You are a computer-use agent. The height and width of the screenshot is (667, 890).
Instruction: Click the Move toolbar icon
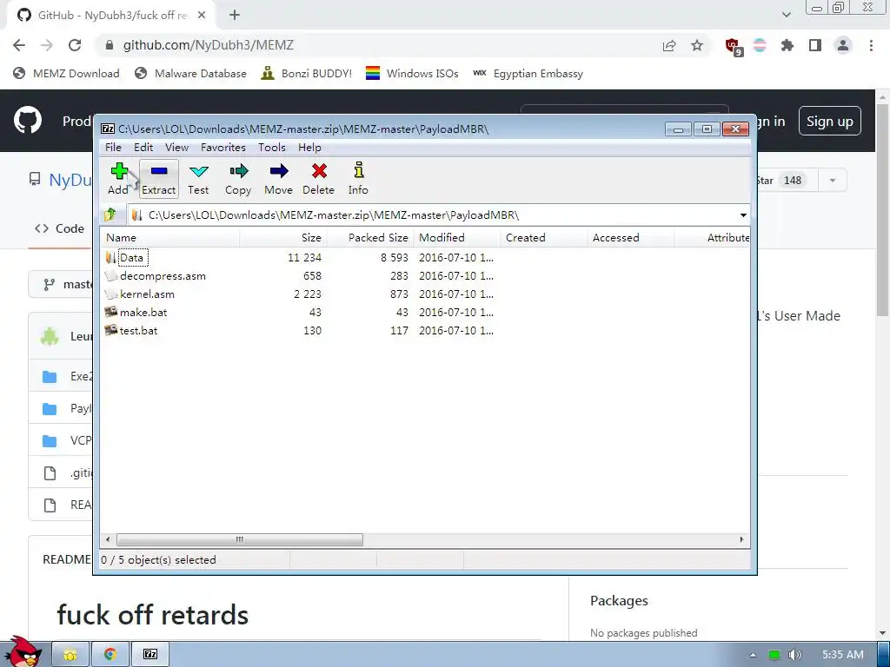tap(279, 179)
